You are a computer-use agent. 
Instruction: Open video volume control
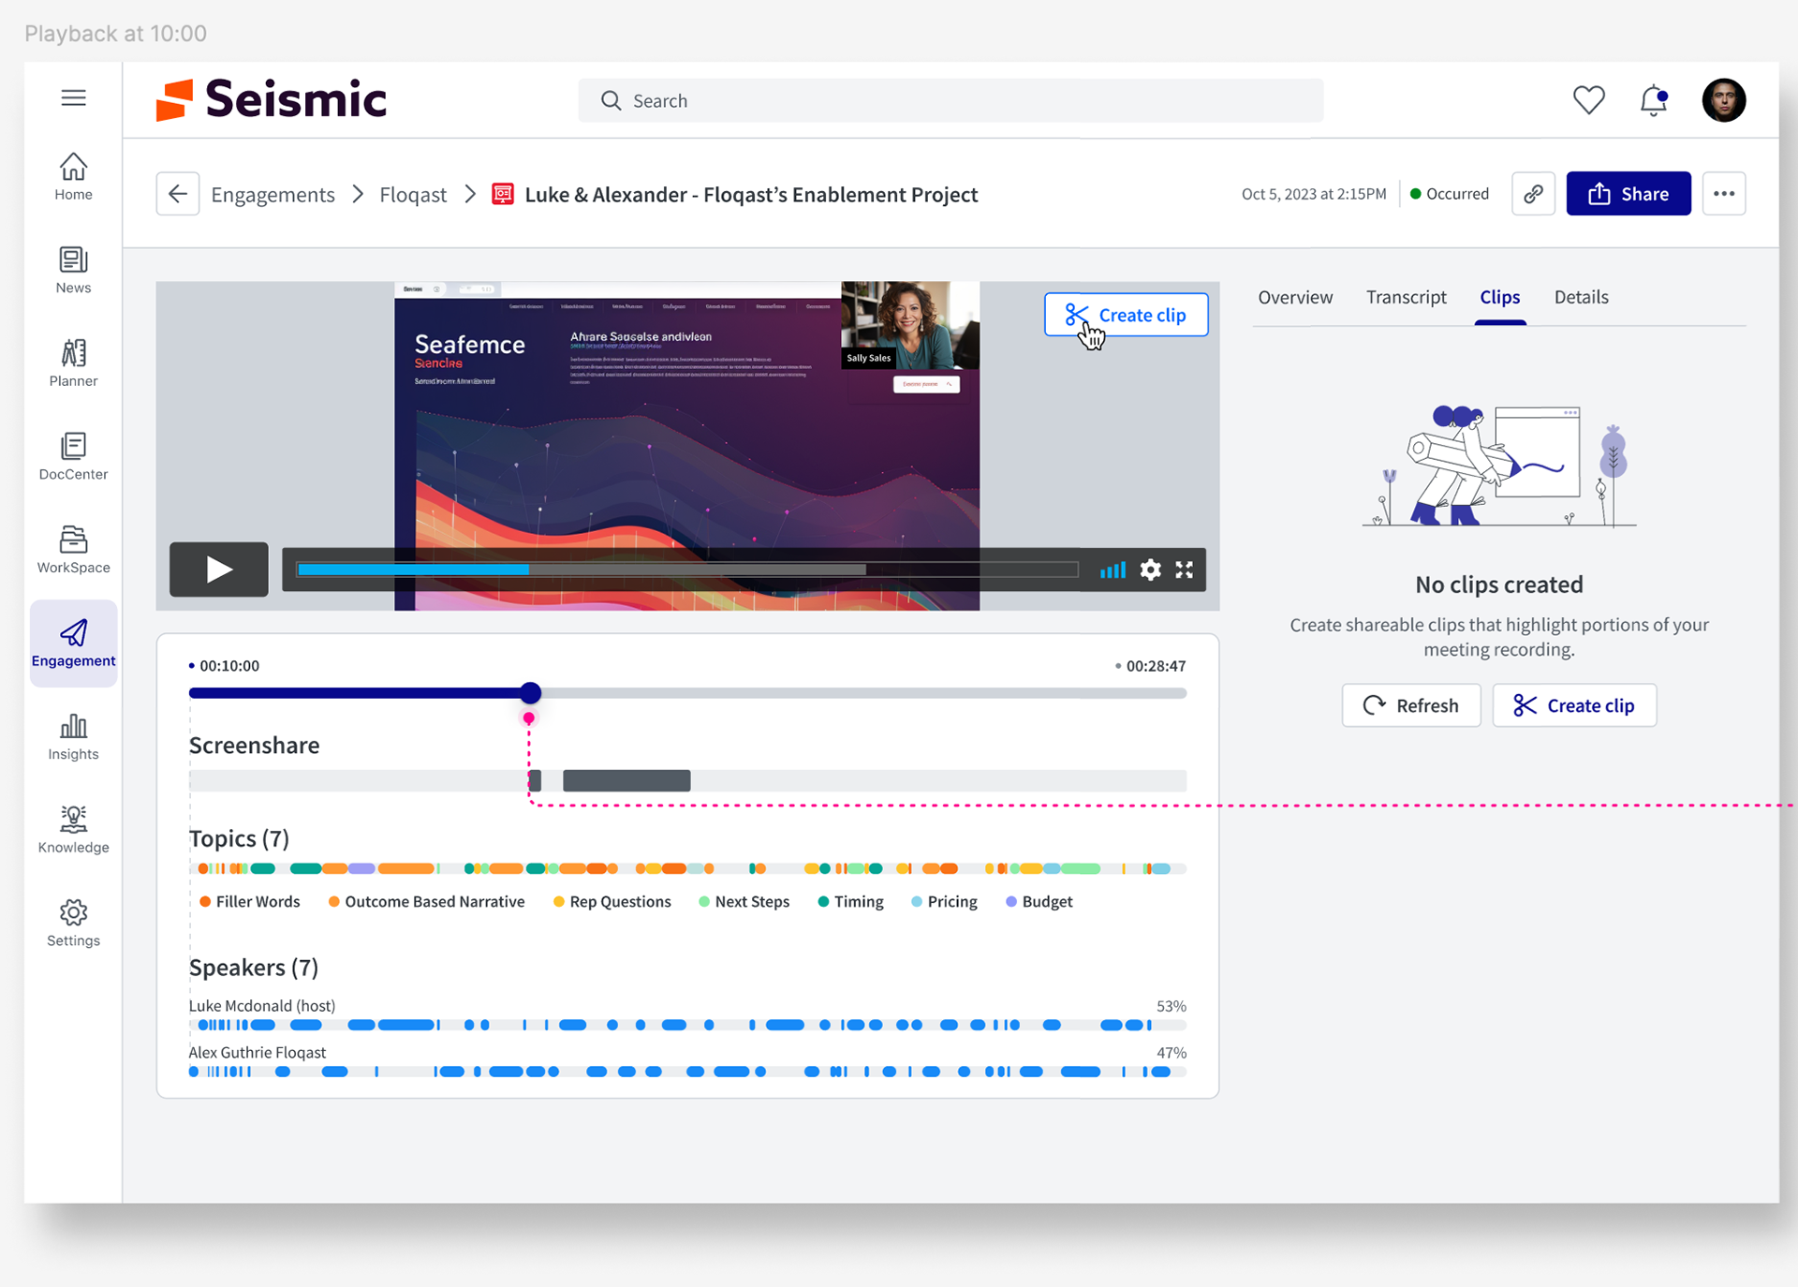tap(1113, 570)
